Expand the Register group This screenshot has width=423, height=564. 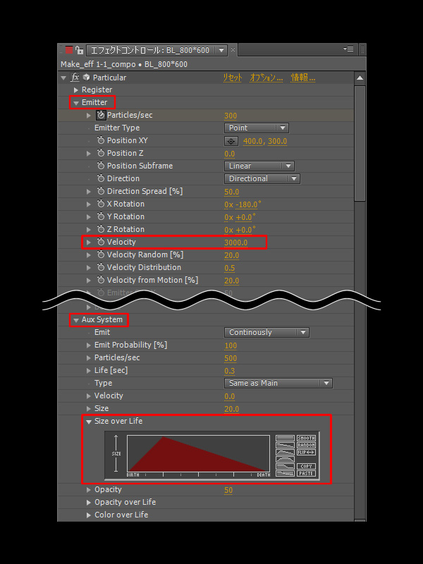(x=76, y=90)
